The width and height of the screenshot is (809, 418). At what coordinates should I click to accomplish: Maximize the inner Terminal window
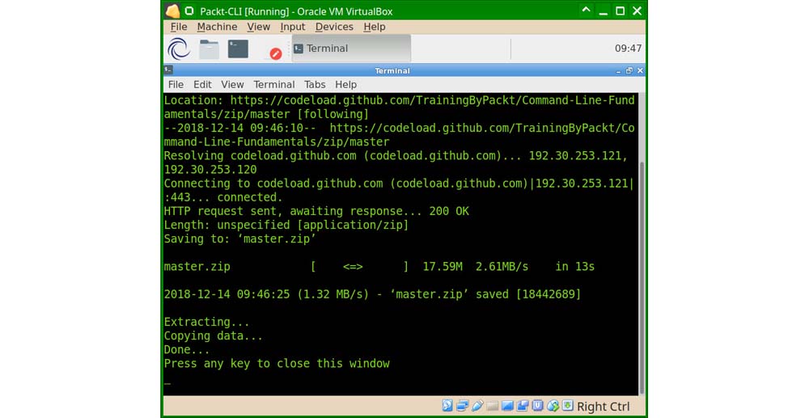(629, 70)
